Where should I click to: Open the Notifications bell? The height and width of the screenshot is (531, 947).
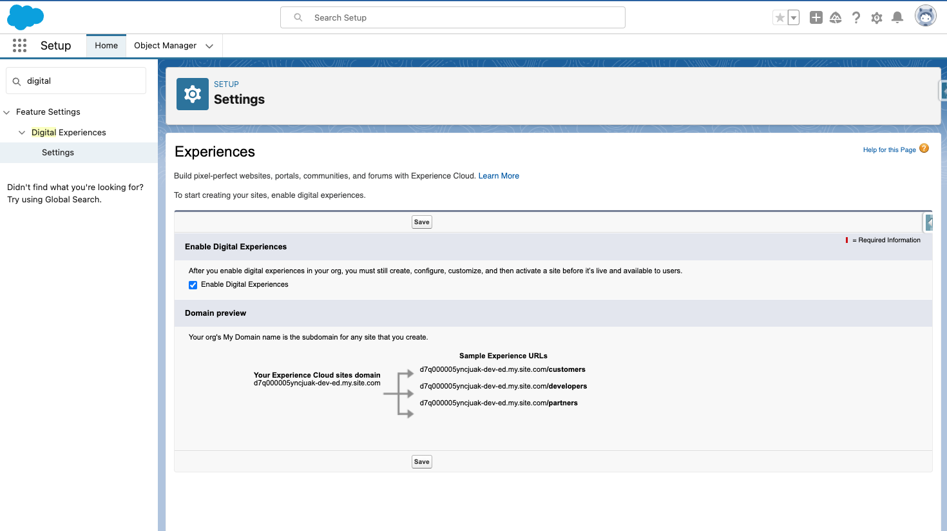pyautogui.click(x=897, y=18)
